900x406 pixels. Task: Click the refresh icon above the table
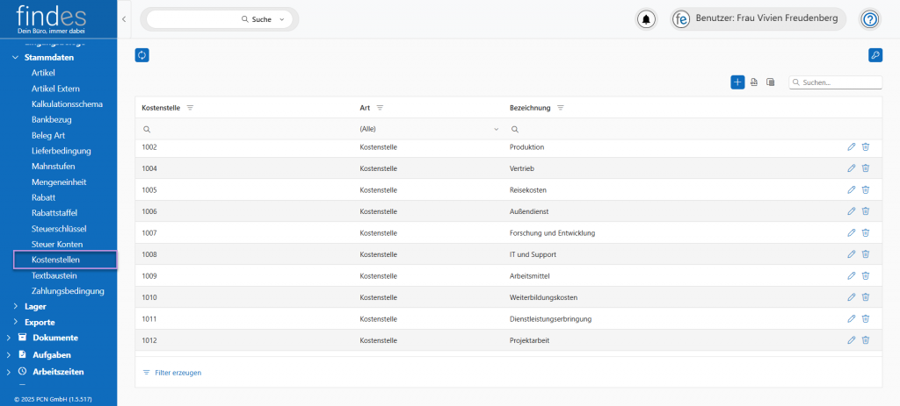pos(142,55)
